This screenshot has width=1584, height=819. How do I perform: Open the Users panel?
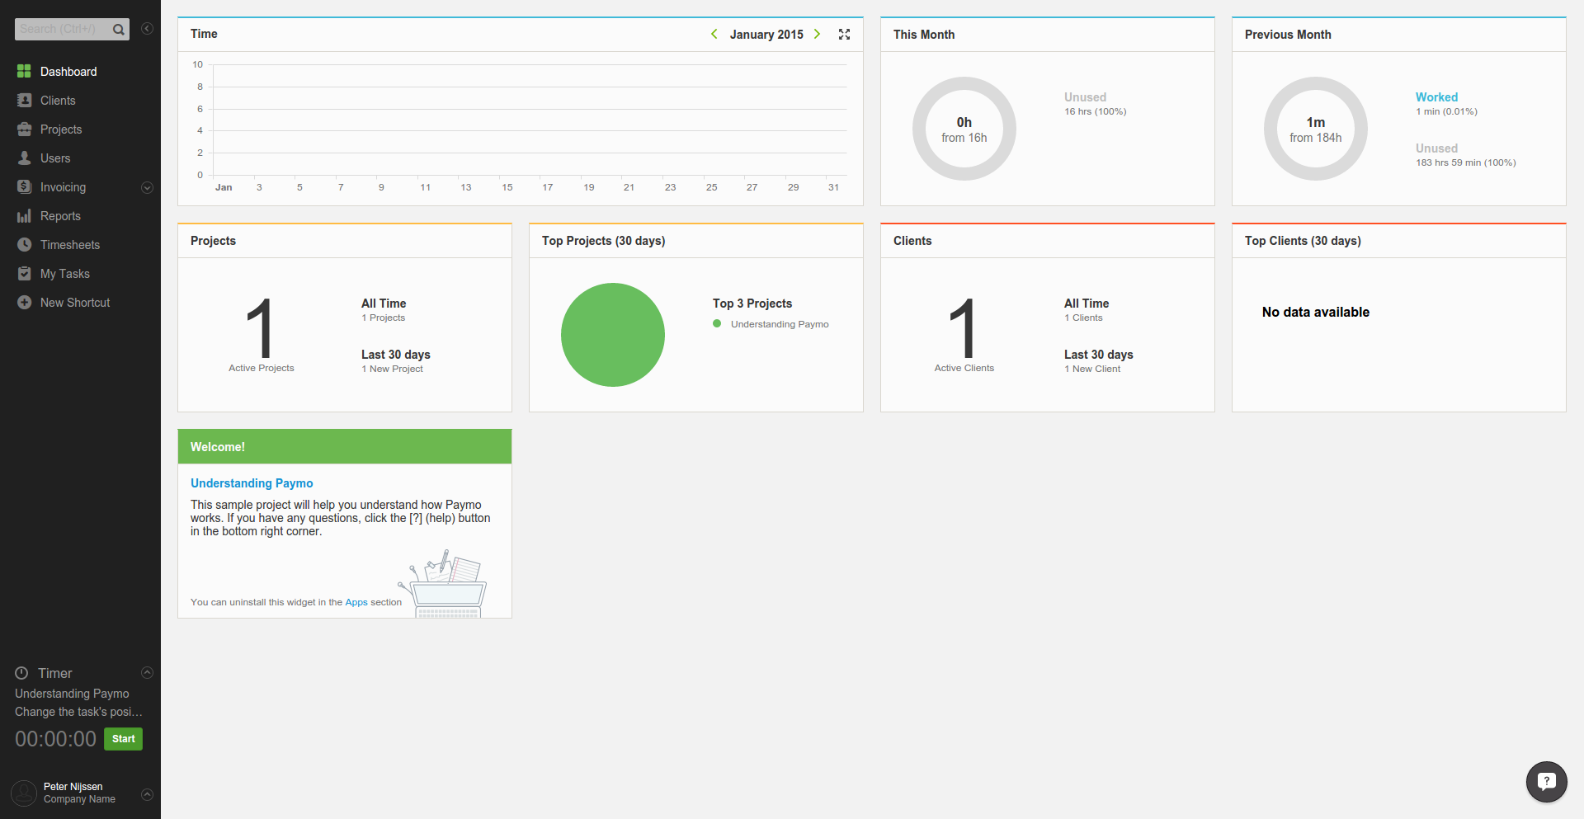(54, 158)
